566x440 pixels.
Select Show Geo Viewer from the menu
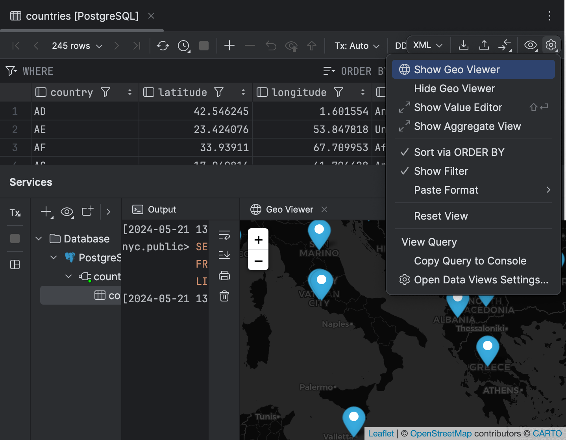coord(456,69)
